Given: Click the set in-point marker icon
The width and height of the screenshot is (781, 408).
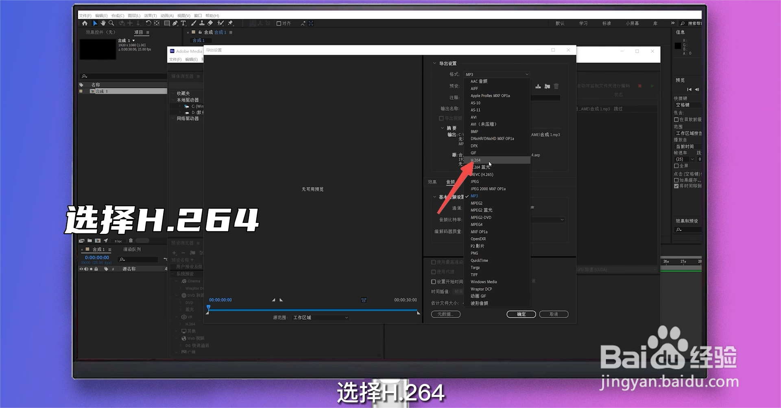Looking at the screenshot, I should click(x=273, y=300).
